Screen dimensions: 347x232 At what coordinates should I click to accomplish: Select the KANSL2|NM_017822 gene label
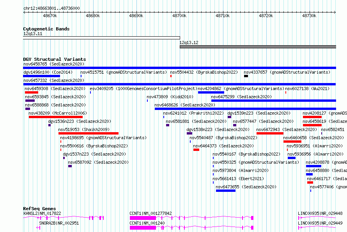click(x=42, y=213)
